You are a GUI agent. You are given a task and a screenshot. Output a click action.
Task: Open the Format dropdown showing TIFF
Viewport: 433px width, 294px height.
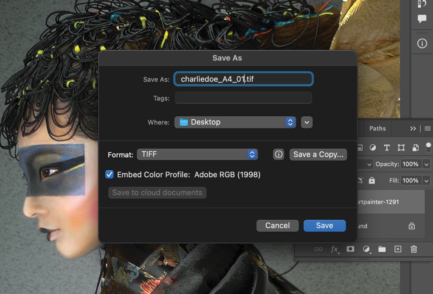(197, 154)
